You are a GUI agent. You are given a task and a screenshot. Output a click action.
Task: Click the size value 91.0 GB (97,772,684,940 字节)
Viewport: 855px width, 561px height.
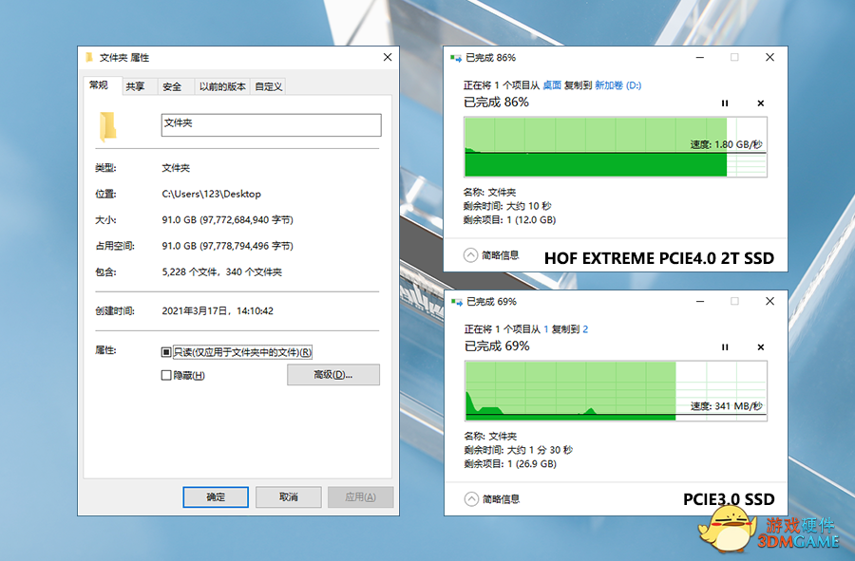tap(227, 220)
